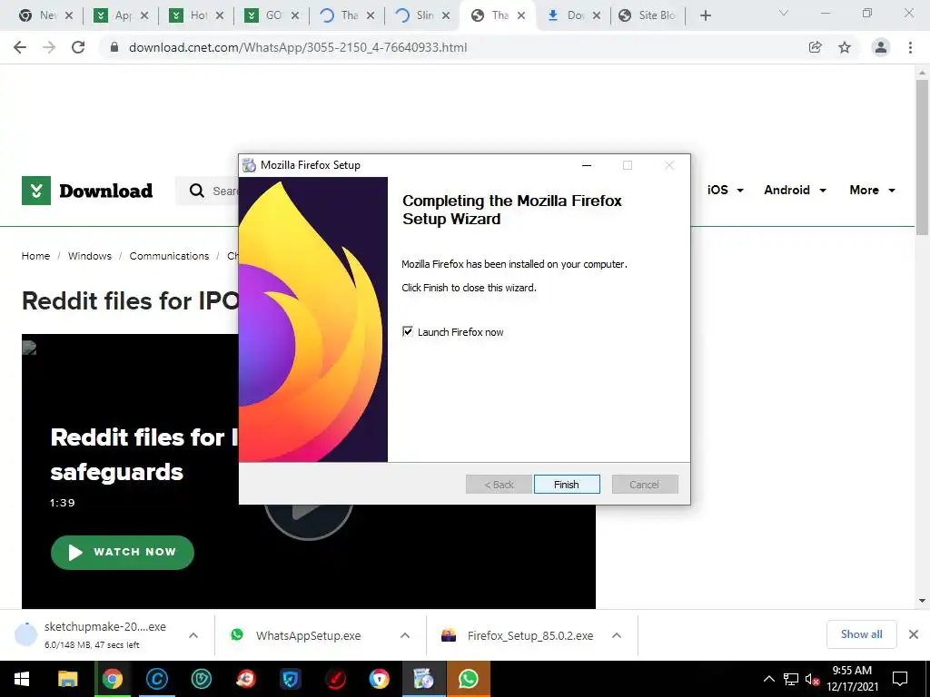Click Chrome forward navigation arrow
Image resolution: width=930 pixels, height=697 pixels.
coord(49,47)
